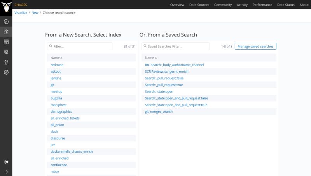311x176 pixels.
Task: Click Manage saved searches button
Action: tap(255, 46)
